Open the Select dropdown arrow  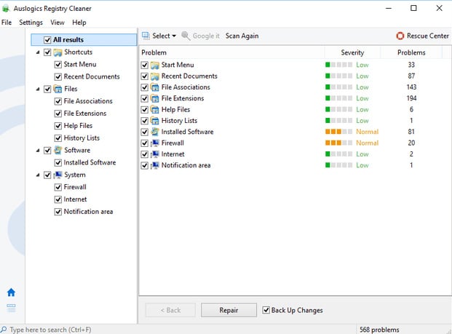[x=174, y=36]
